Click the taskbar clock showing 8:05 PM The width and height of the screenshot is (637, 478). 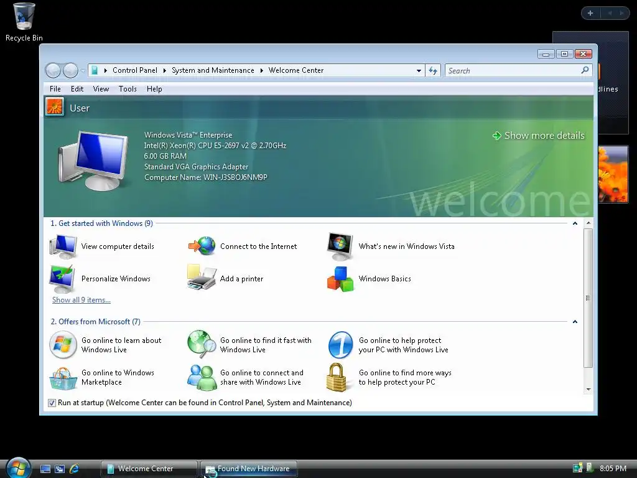coord(613,468)
